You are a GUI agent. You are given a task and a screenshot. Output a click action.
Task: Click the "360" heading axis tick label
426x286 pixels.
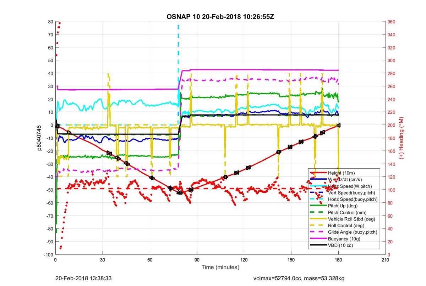point(392,22)
